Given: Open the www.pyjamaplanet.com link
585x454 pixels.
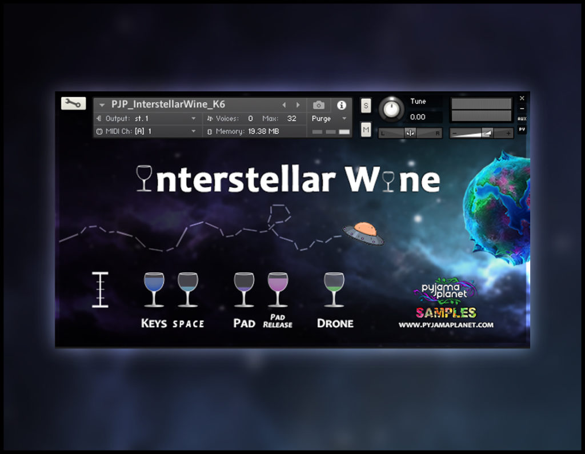Looking at the screenshot, I should (446, 325).
